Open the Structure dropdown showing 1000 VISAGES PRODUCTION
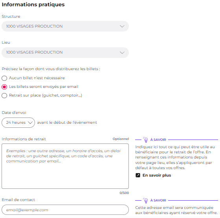This screenshot has height=218, width=220. pos(65,26)
